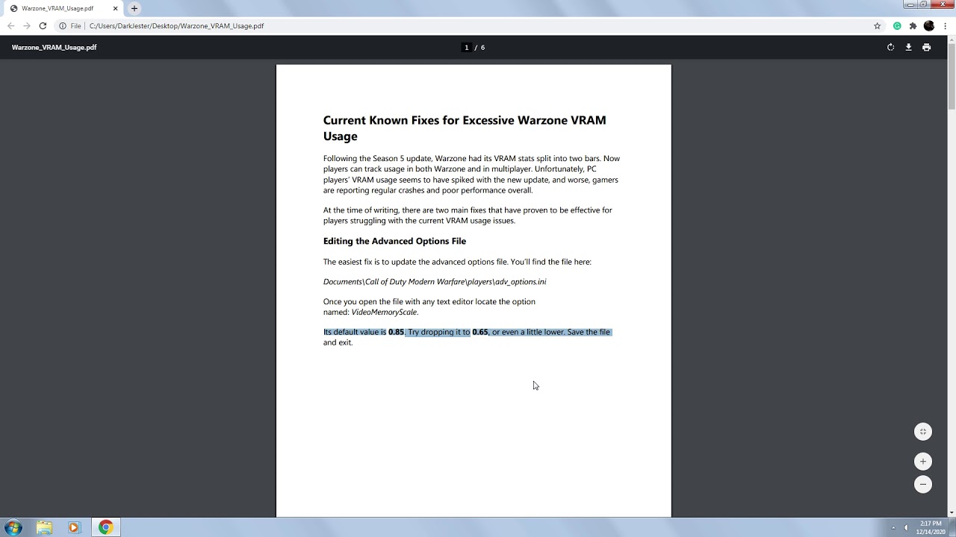
Task: Fit PDF page to width
Action: tap(923, 431)
